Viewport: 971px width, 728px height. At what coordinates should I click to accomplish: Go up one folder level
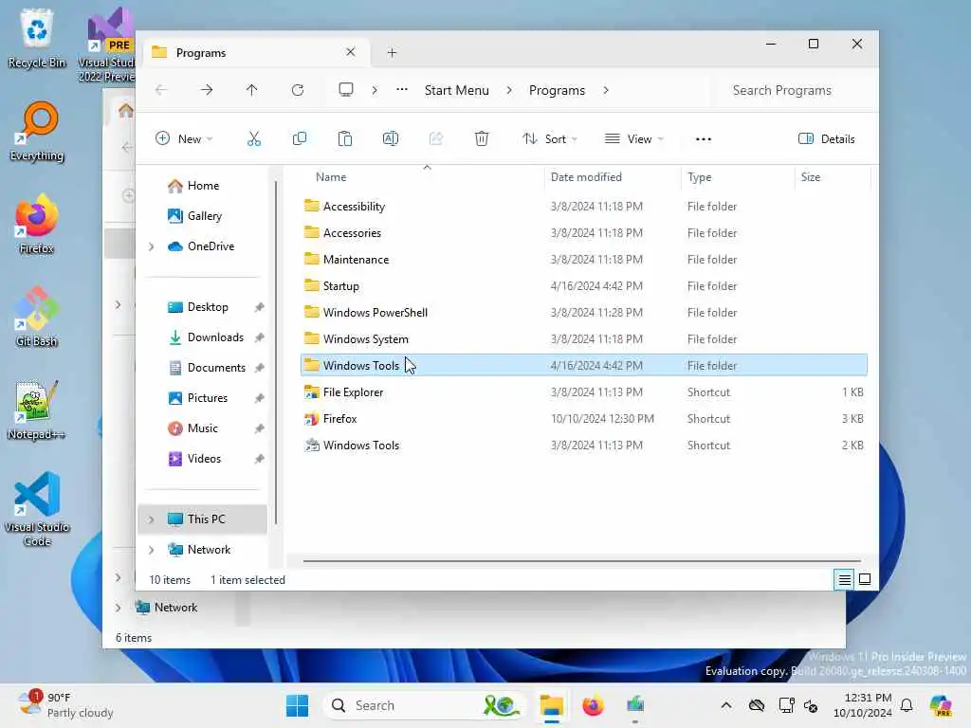pos(251,90)
